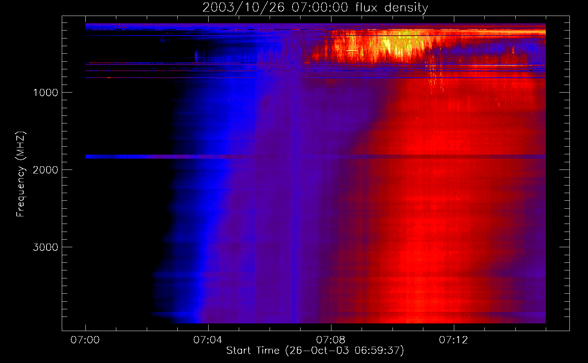Click the plot title '2003/10/26 07:00:00 flux density'
Viewport: 588px width, 363px height.
315,8
